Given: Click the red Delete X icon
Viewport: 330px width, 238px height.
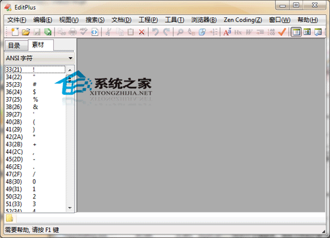Looking at the screenshot, I should click(142, 32).
